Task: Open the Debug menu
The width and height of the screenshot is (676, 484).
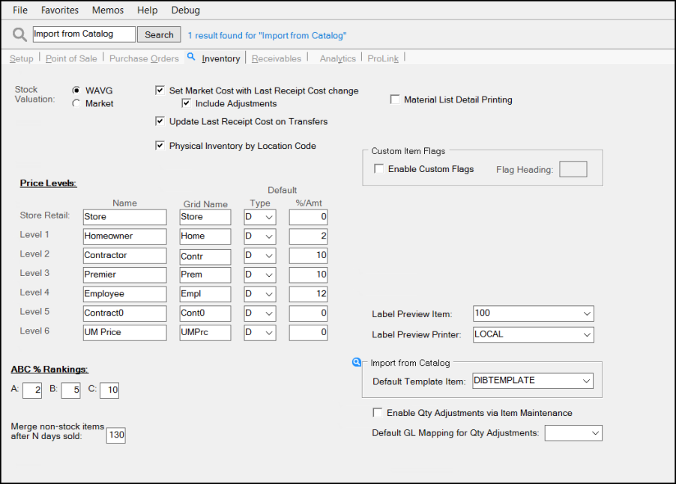Action: 186,10
